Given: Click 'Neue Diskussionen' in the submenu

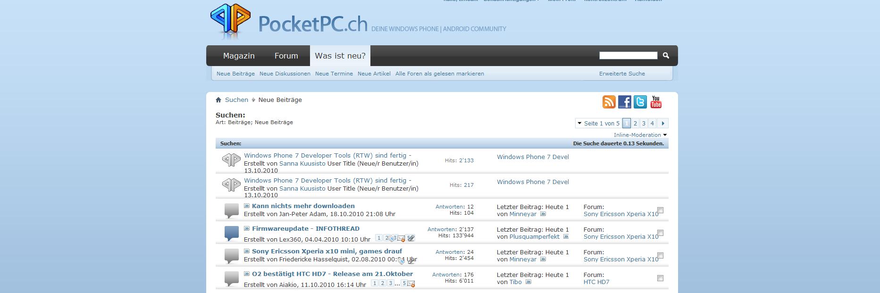Looking at the screenshot, I should tap(285, 74).
